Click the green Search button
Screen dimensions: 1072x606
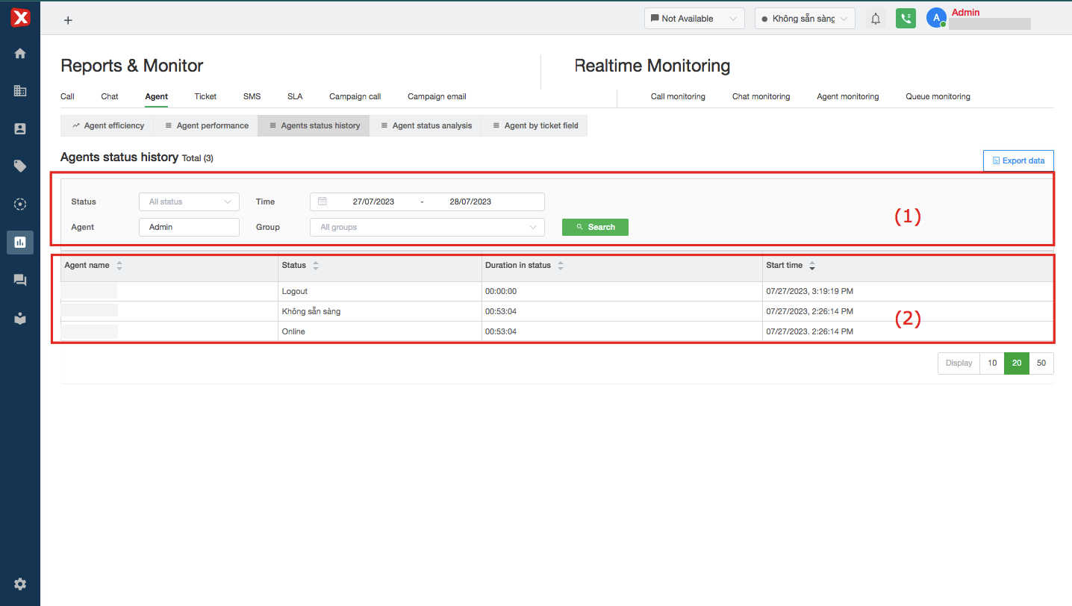tap(595, 227)
